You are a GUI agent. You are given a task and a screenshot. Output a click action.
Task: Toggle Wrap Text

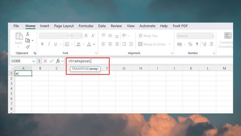(x=148, y=36)
